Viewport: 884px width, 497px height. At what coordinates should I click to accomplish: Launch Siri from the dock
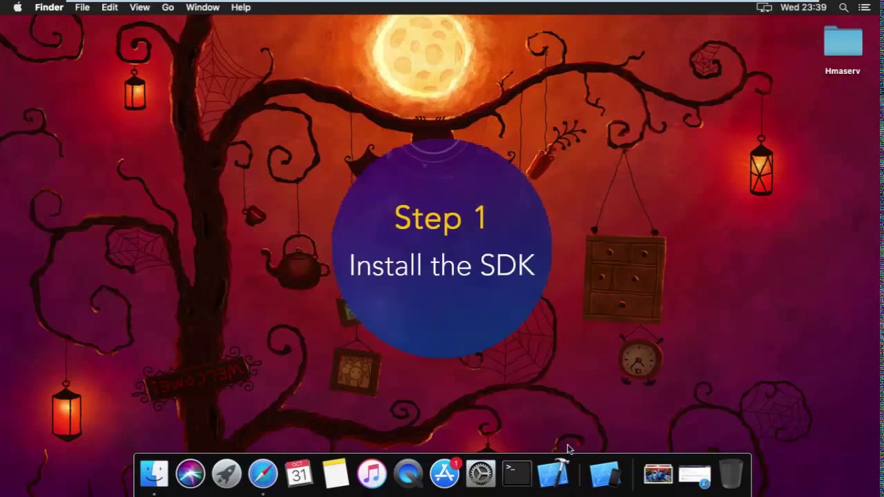click(190, 474)
